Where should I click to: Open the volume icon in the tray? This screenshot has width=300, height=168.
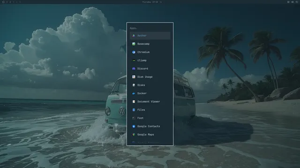tap(292, 2)
